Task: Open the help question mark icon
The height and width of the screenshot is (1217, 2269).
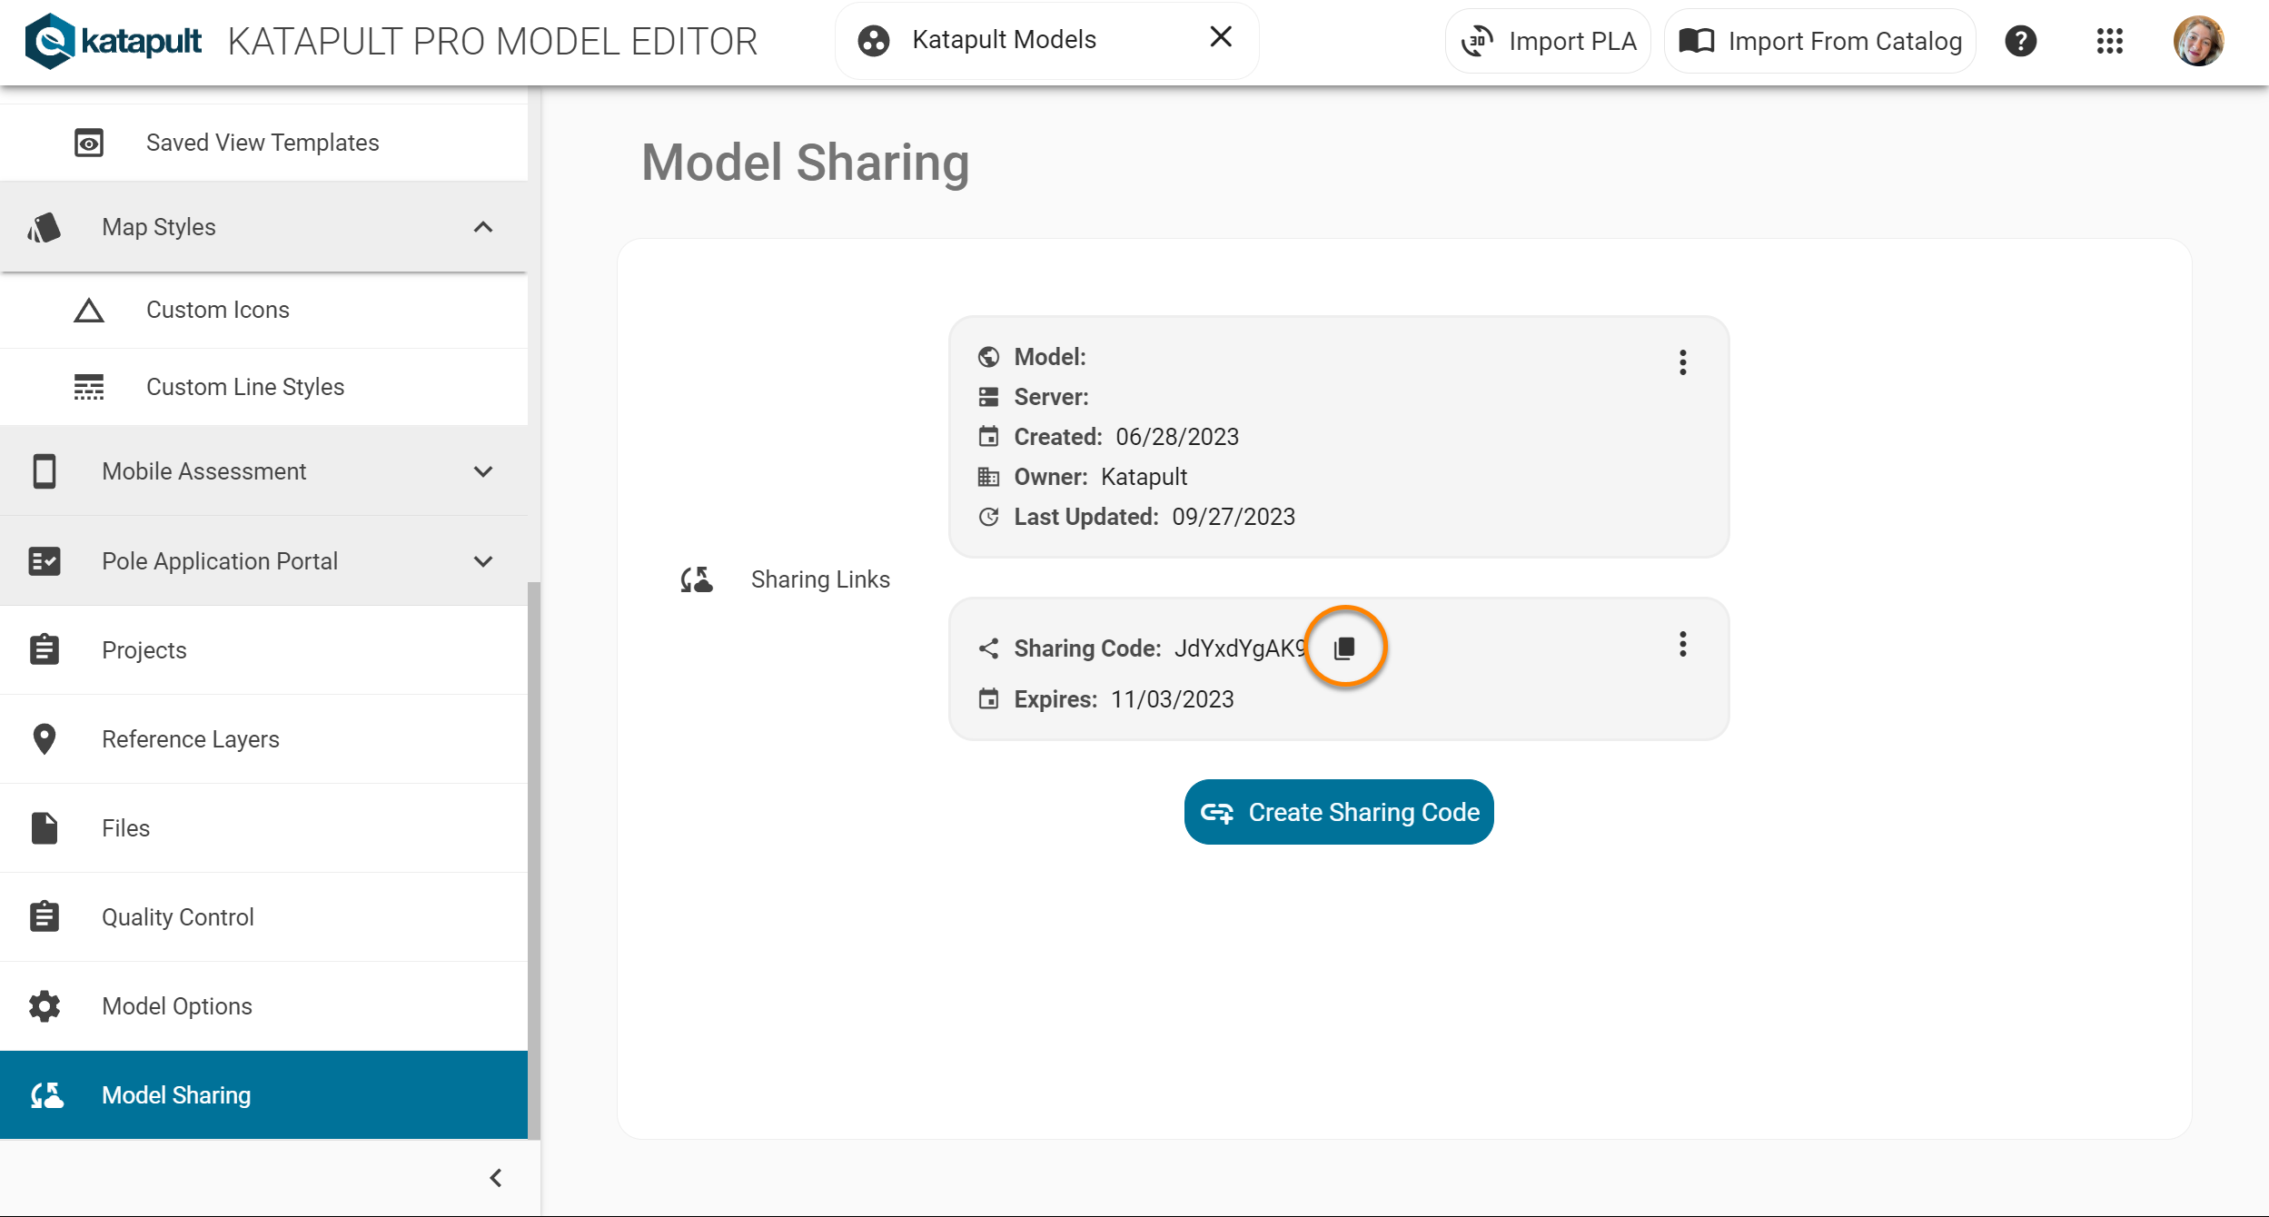Action: click(x=2020, y=41)
